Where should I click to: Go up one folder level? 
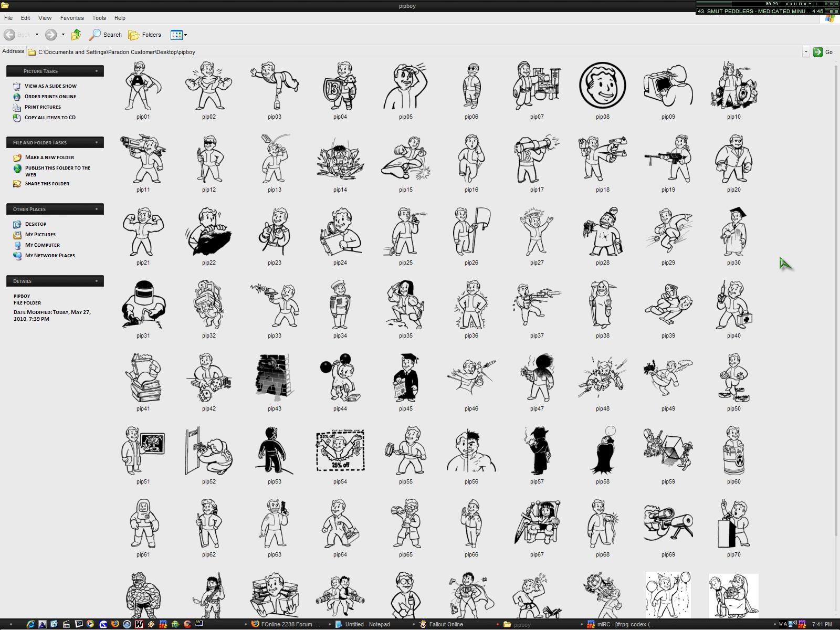coord(76,35)
